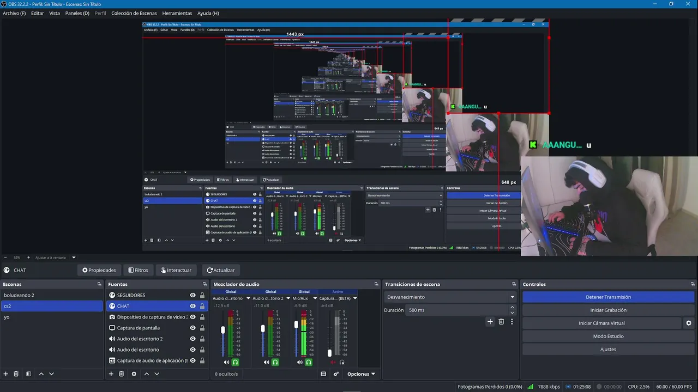Open source properties gear in Fuentes toolbar
Screen dimensions: 698x392
coord(134,374)
